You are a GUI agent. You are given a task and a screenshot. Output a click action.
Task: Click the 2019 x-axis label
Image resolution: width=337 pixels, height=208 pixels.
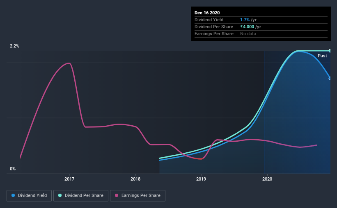pos(201,179)
